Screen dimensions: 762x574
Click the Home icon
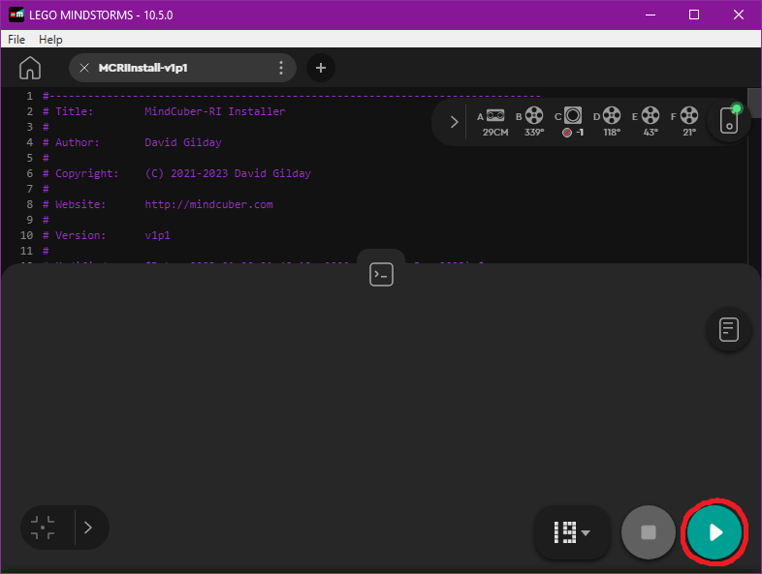pyautogui.click(x=30, y=68)
